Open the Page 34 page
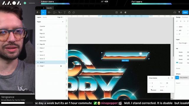 (42, 37)
